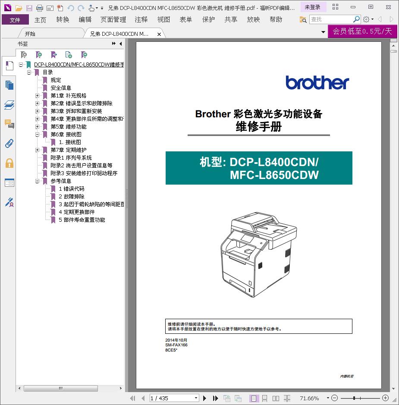The height and width of the screenshot is (405, 399).
Task: Open the security lock sidebar icon
Action: click(9, 163)
